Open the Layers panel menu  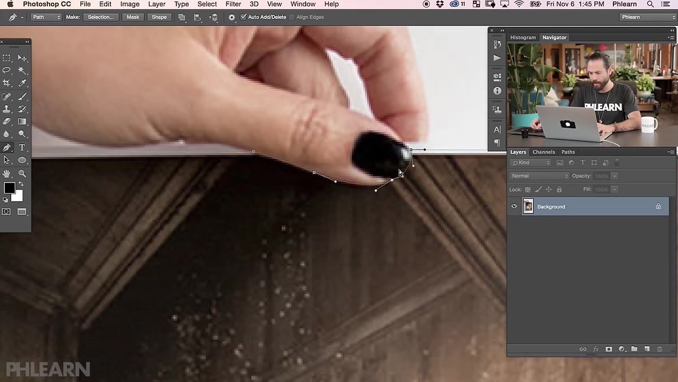pyautogui.click(x=671, y=152)
